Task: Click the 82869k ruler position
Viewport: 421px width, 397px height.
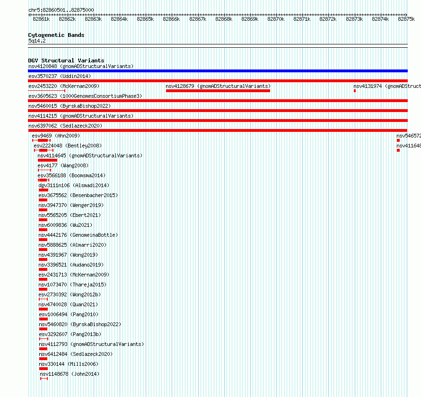Action: pos(250,19)
